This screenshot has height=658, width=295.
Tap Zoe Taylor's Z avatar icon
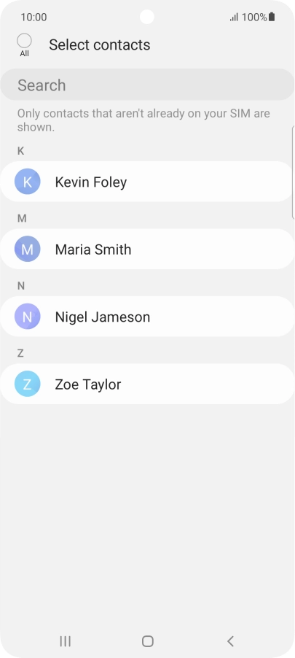pyautogui.click(x=27, y=384)
